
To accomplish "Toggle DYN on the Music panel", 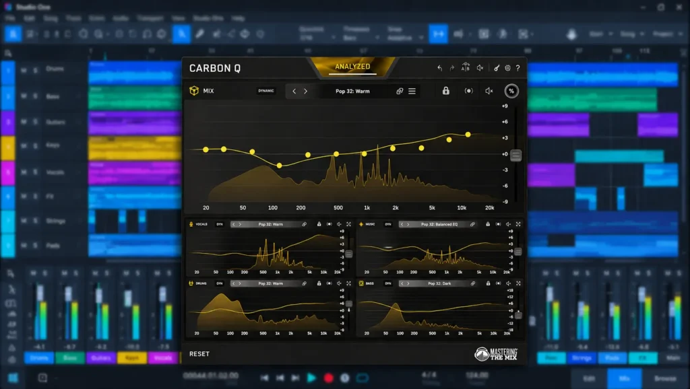I will (x=387, y=224).
